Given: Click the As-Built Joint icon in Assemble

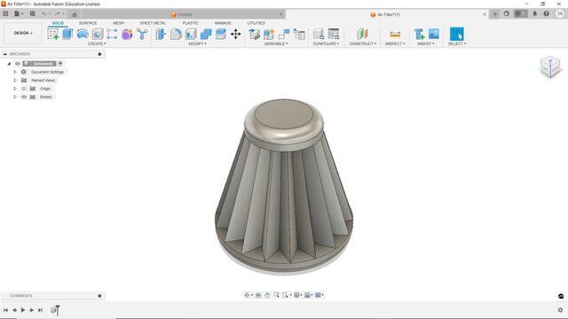Looking at the screenshot, I should [299, 35].
